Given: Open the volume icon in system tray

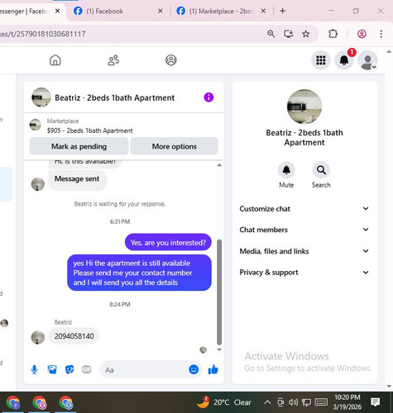Looking at the screenshot, I should pos(293,402).
